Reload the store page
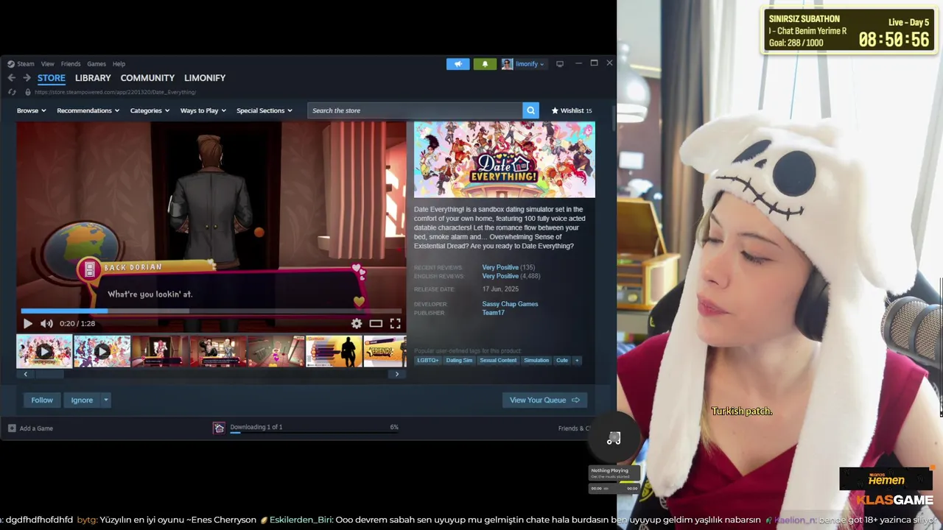Viewport: 943px width, 530px height. pos(12,92)
